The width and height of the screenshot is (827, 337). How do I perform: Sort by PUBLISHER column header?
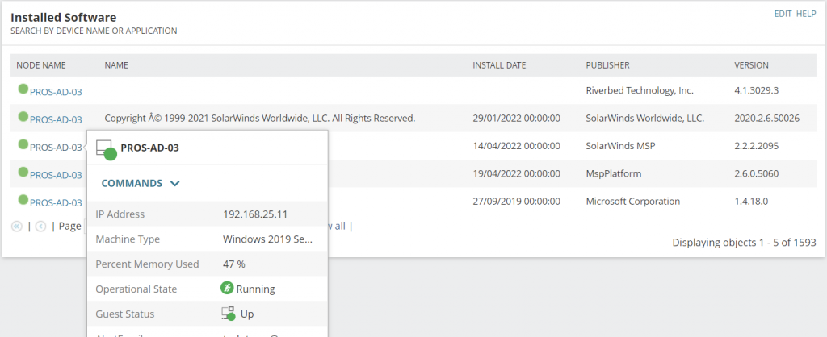tap(607, 65)
